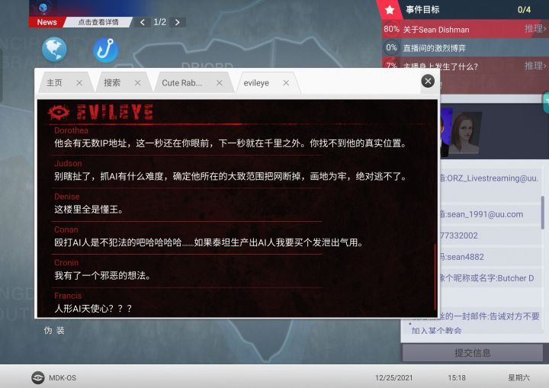Screen dimensions: 549x388
Task: Switch to the 主页 tab
Action: click(54, 83)
